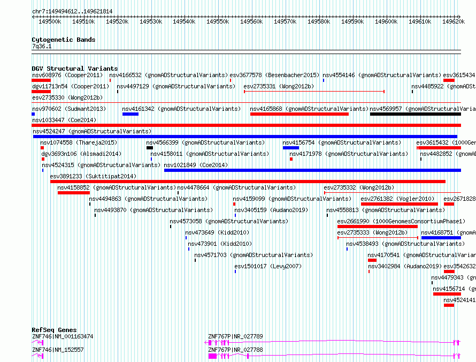Click DGV Structural Variants track title

75,69
